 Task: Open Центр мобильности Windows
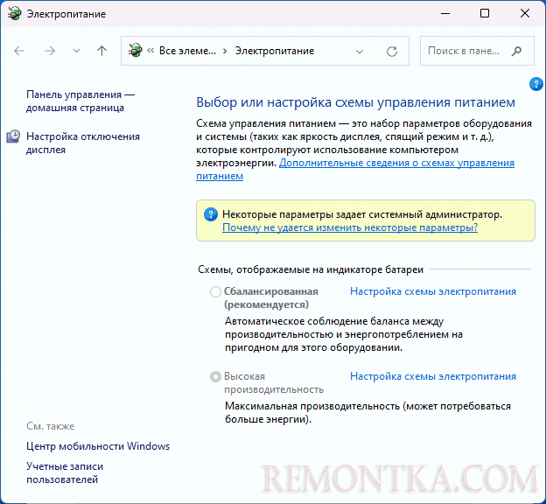coord(98,446)
